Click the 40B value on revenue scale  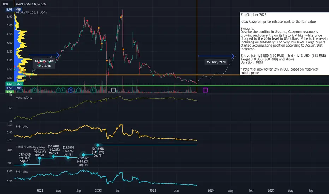point(10,150)
